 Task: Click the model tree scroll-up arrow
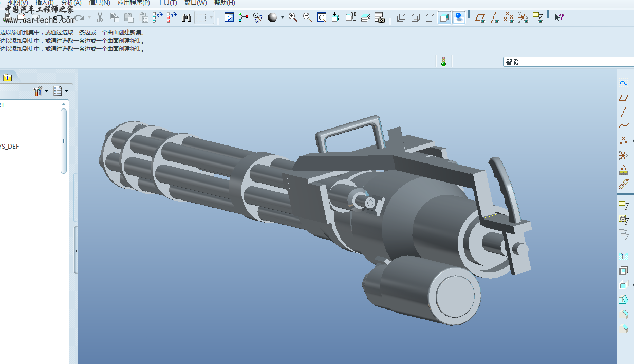64,104
